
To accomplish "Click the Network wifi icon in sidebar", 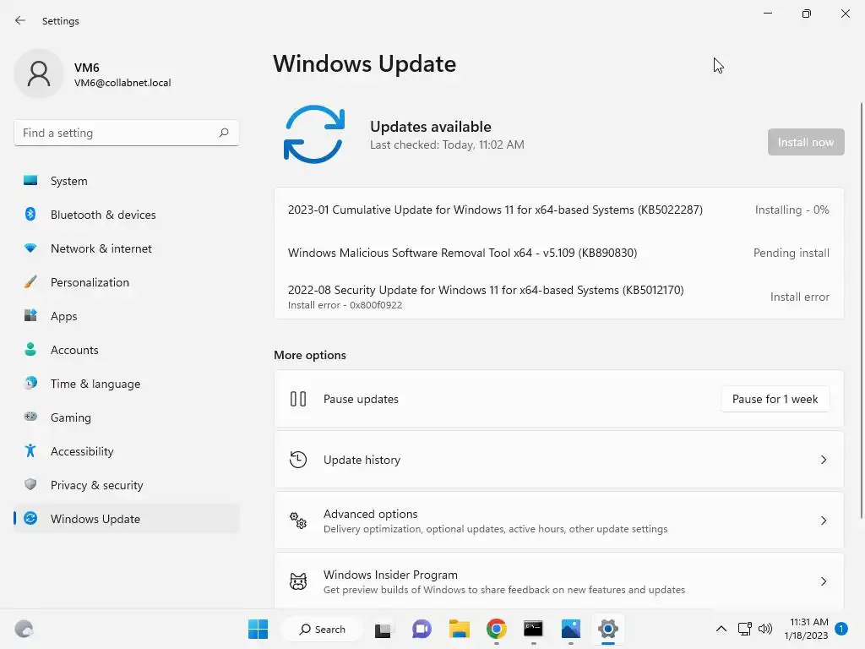I will [x=30, y=248].
